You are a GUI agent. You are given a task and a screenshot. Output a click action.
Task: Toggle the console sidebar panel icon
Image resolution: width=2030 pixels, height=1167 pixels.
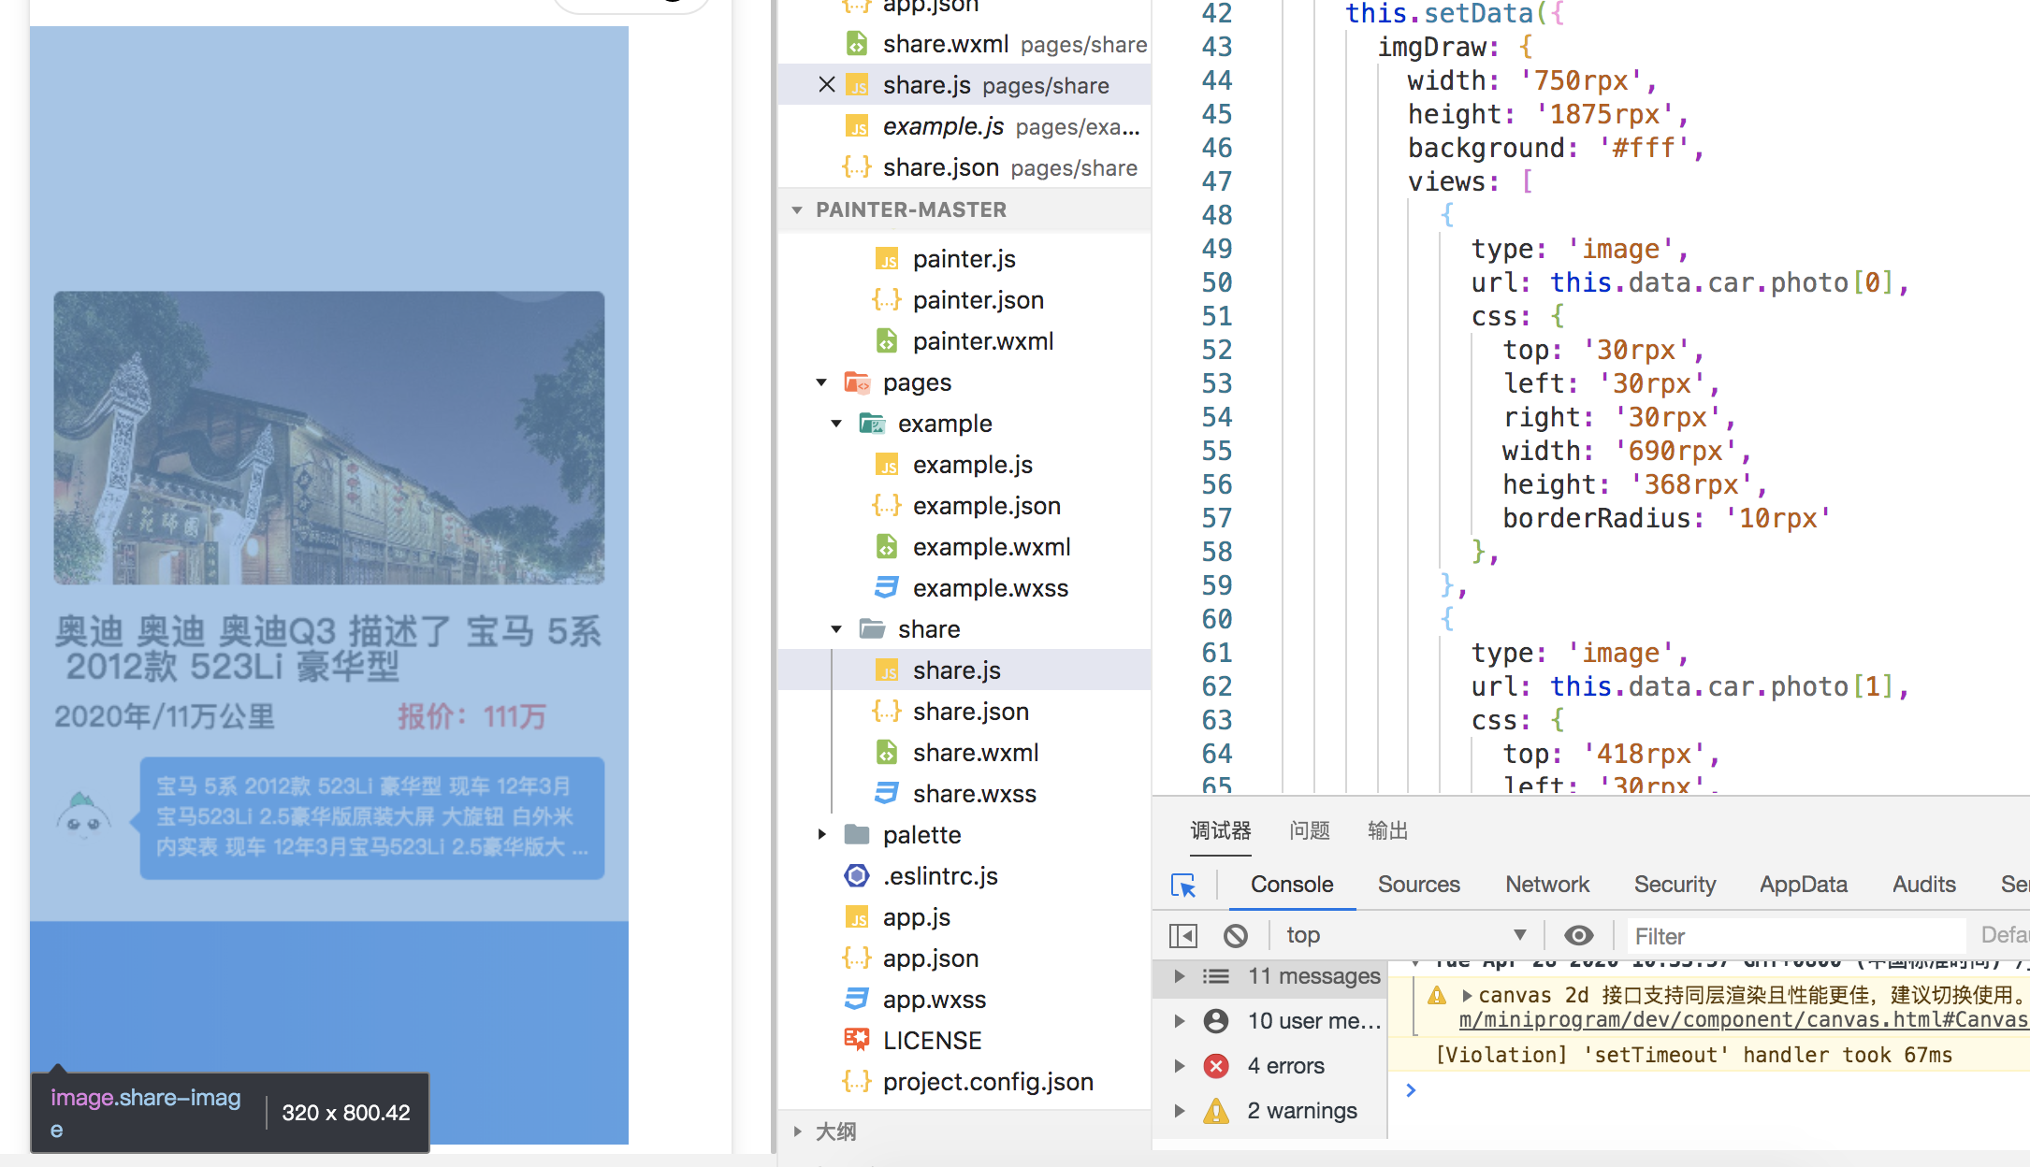pyautogui.click(x=1182, y=935)
